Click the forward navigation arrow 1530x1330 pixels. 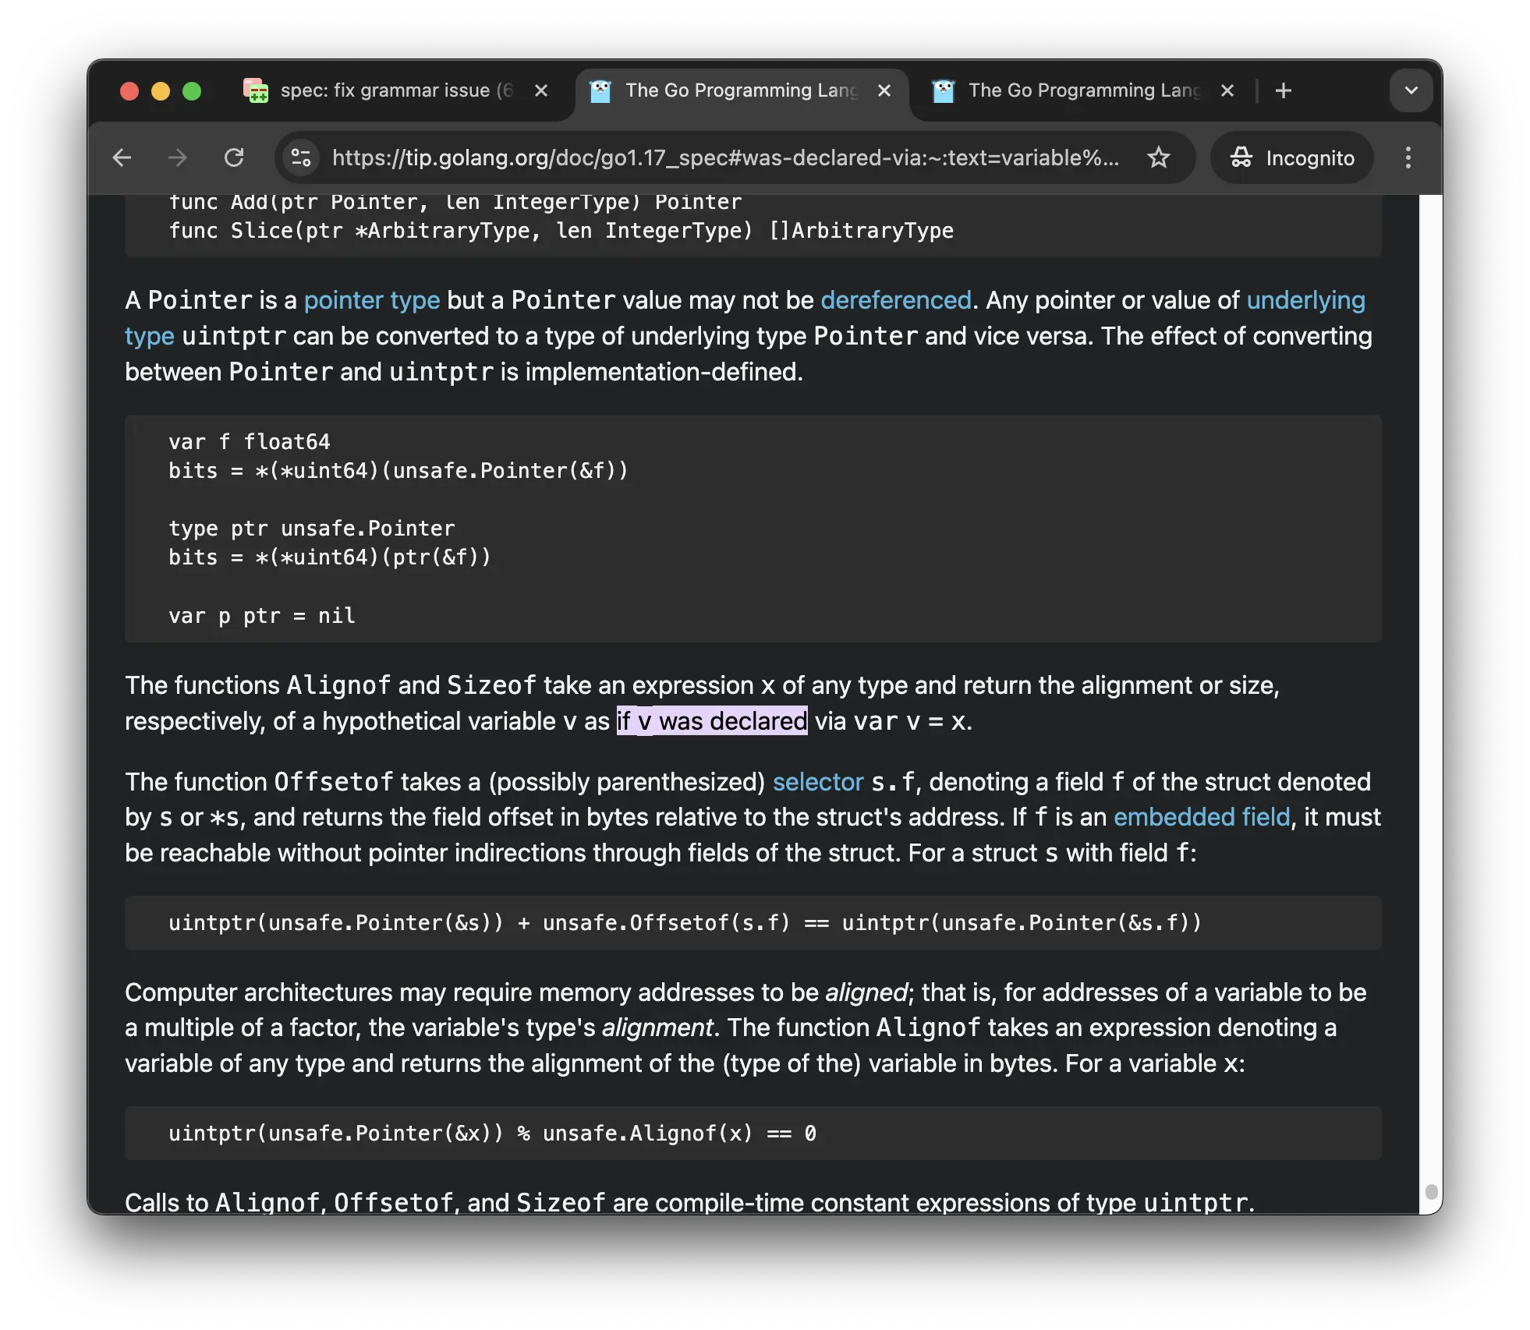[178, 157]
